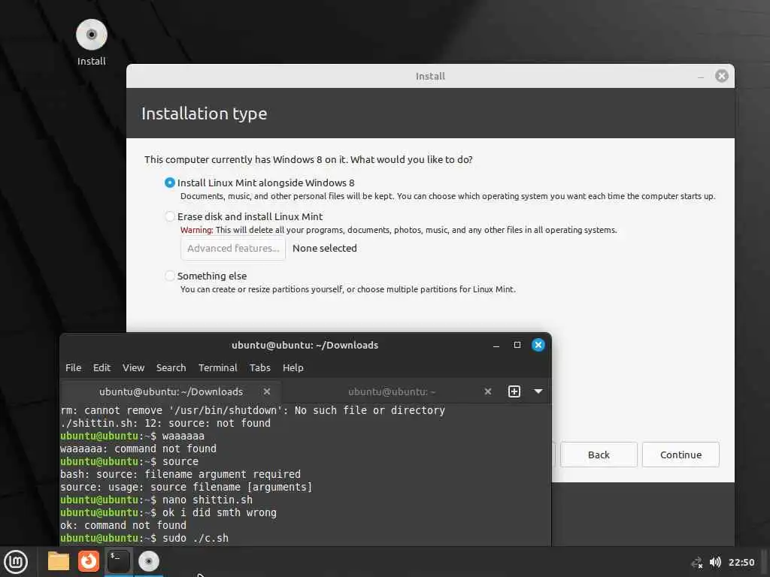
Task: Open the Linux Mint start menu
Action: click(x=16, y=562)
